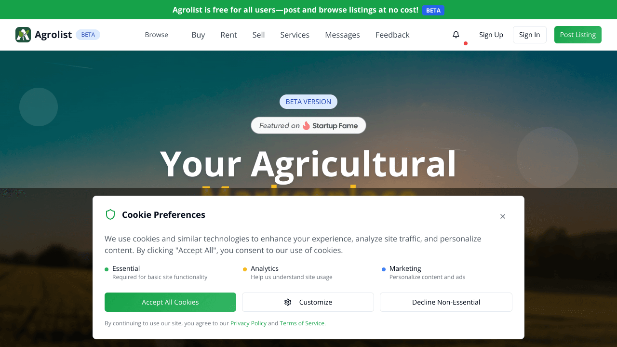Open the Feedback page
617x347 pixels.
[x=392, y=35]
